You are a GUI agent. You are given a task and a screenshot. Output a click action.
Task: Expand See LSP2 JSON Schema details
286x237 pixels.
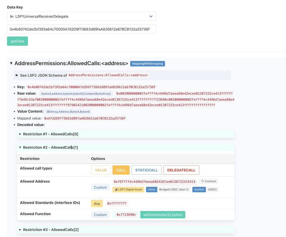coord(17,75)
